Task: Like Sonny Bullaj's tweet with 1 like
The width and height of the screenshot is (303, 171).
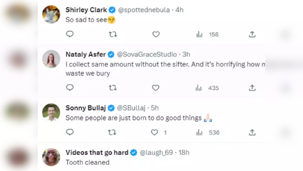Action: 159,132
